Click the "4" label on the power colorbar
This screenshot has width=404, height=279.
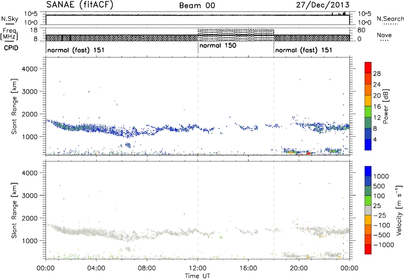click(x=375, y=140)
